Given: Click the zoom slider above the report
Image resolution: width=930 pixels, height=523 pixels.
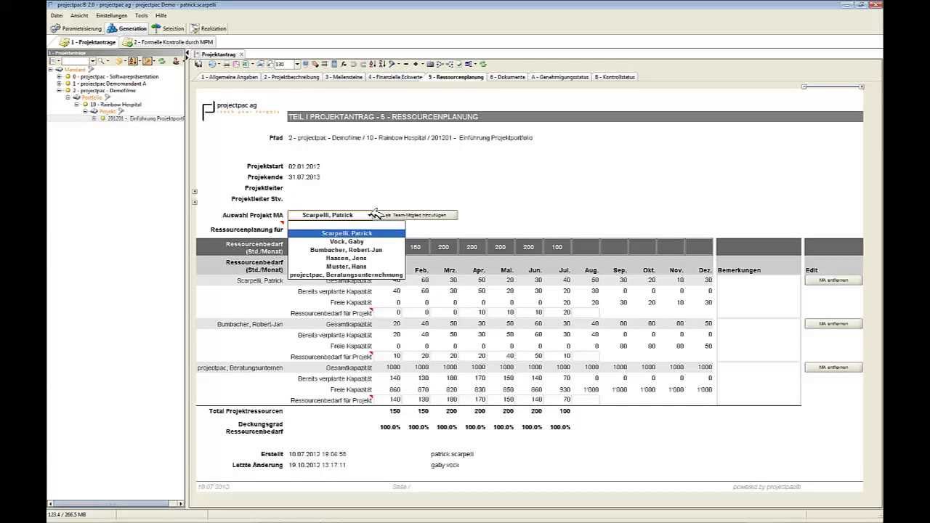Looking at the screenshot, I should click(833, 86).
